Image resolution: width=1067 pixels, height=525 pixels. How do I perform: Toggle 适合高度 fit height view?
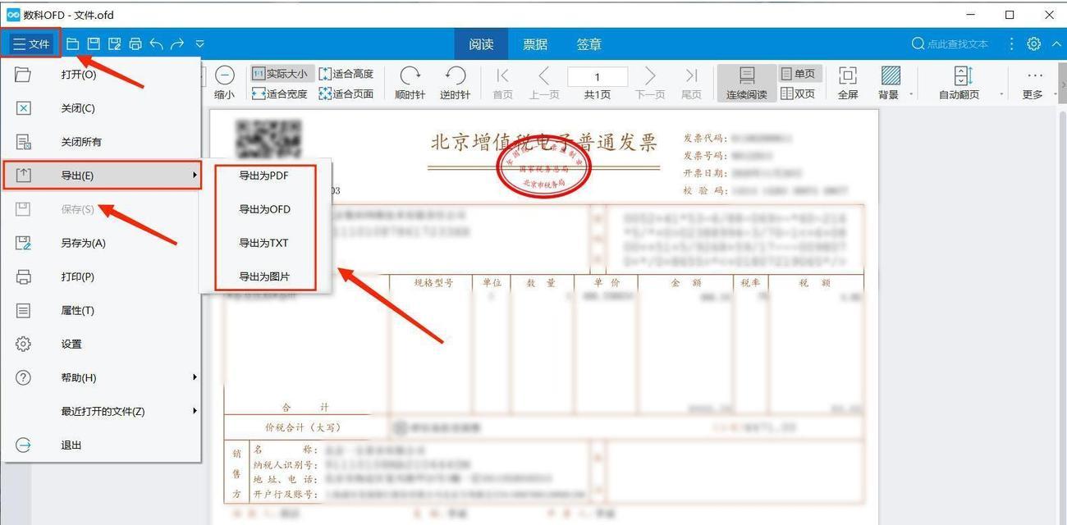[346, 74]
